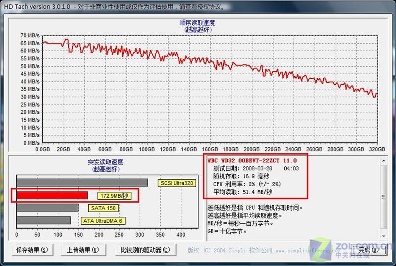Click the gray ATA UltraDMA 6 bar

44,220
